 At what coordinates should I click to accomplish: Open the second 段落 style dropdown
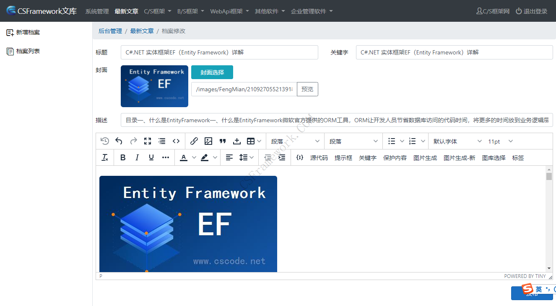tap(353, 141)
